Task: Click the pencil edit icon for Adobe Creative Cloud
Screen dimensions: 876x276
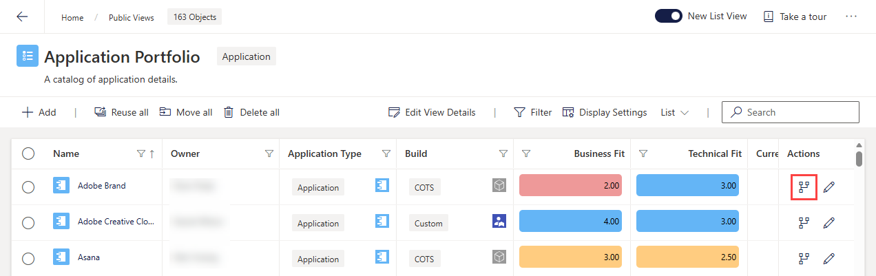Action: (x=829, y=222)
